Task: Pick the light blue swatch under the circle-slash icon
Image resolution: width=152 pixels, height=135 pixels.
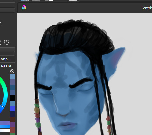Action: pyautogui.click(x=12, y=77)
